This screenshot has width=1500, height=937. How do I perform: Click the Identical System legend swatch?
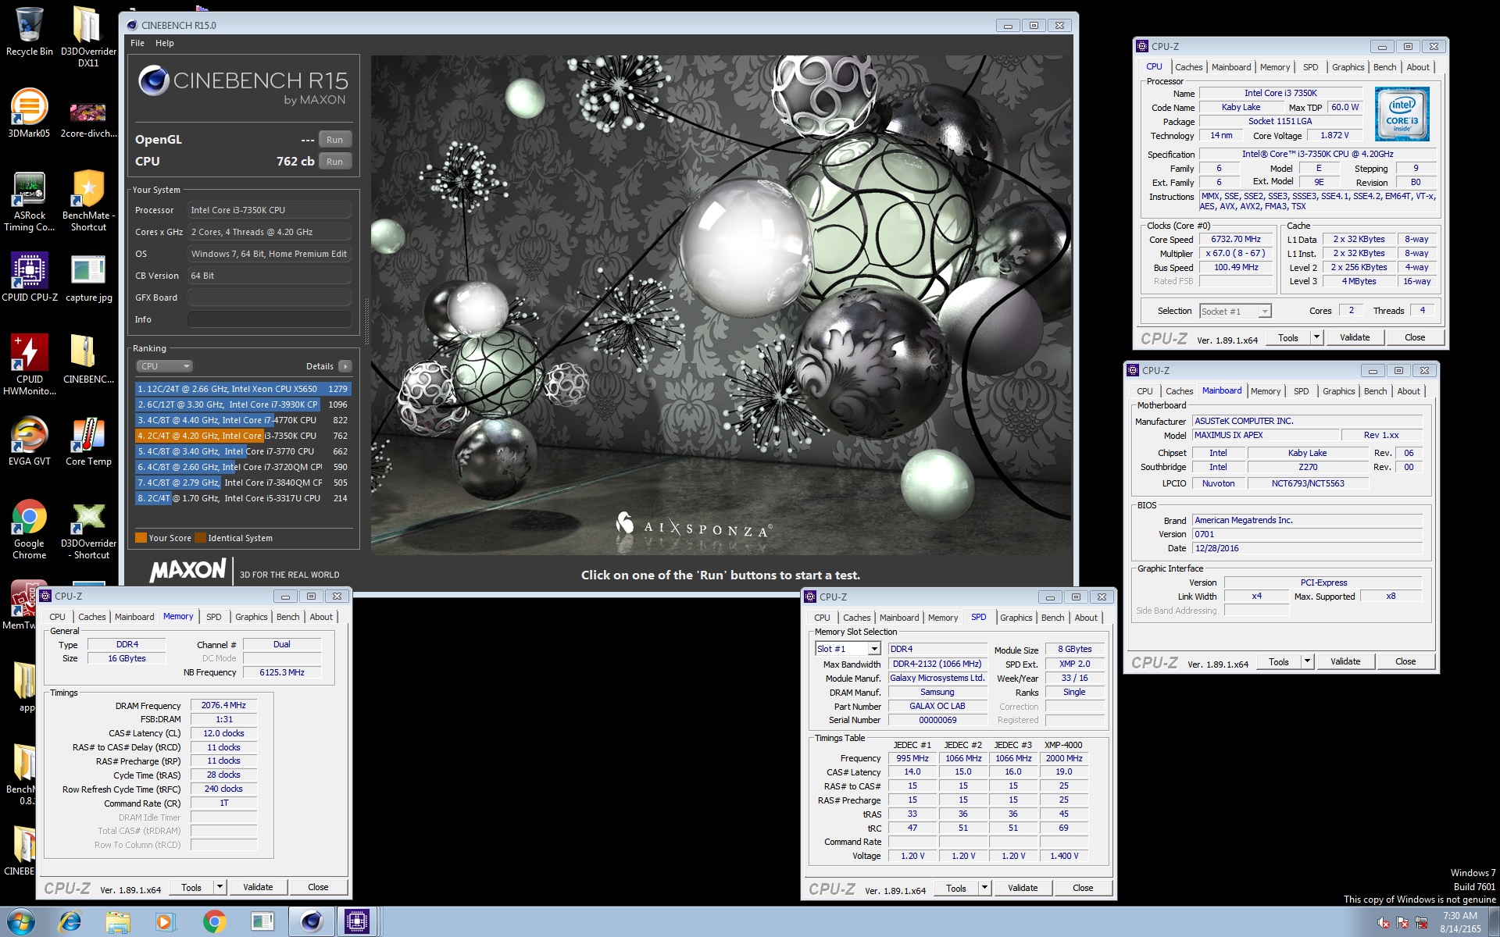[200, 538]
